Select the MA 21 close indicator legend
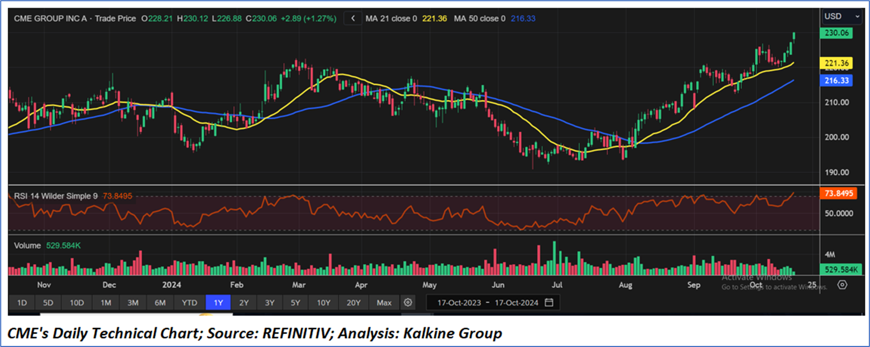 tap(406, 18)
